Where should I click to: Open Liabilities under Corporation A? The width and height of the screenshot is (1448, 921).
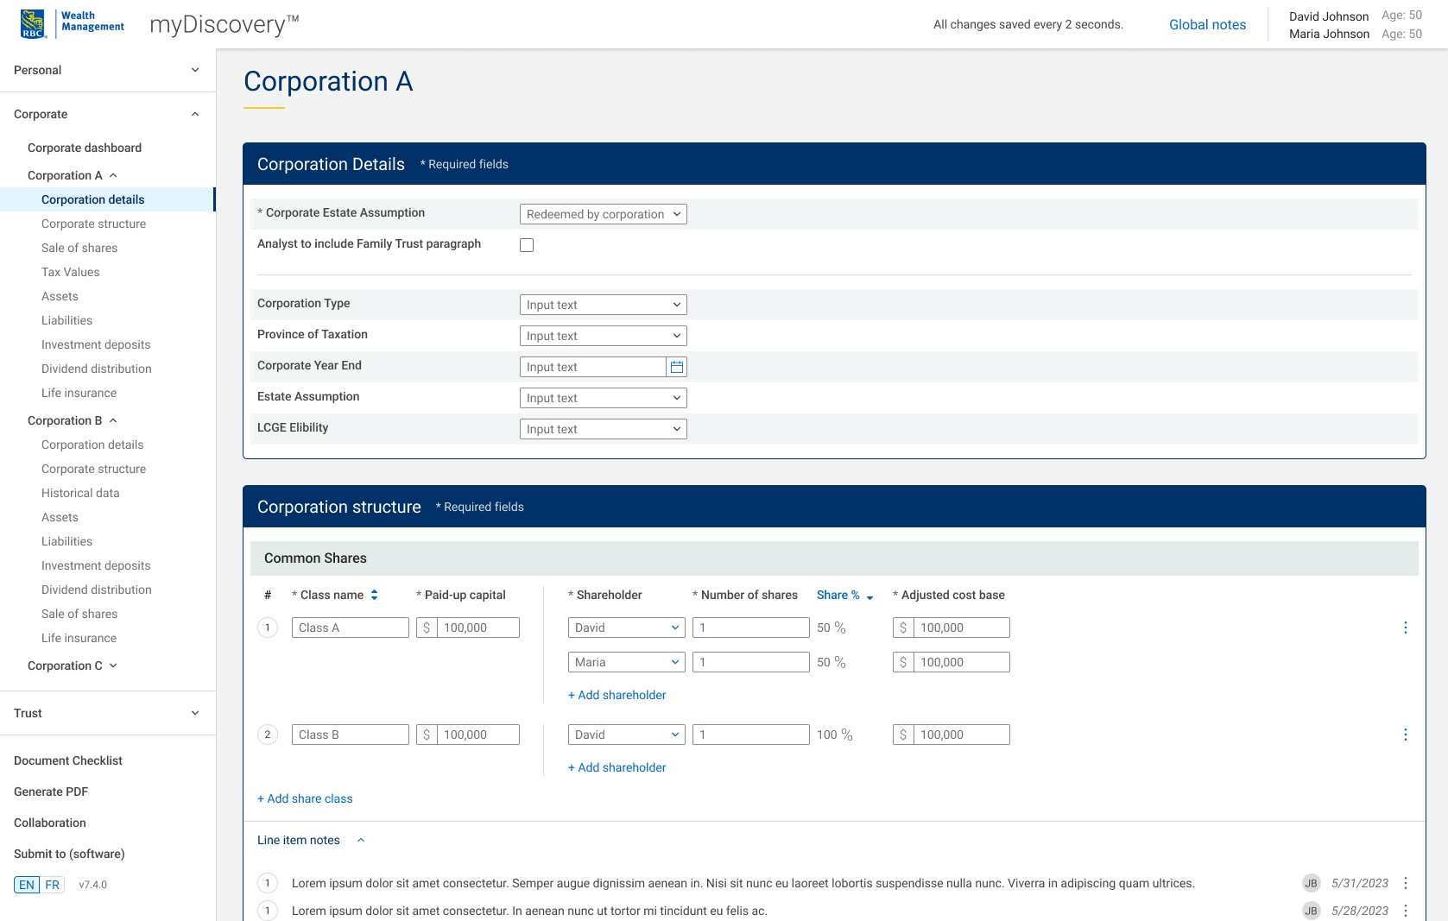tap(66, 320)
